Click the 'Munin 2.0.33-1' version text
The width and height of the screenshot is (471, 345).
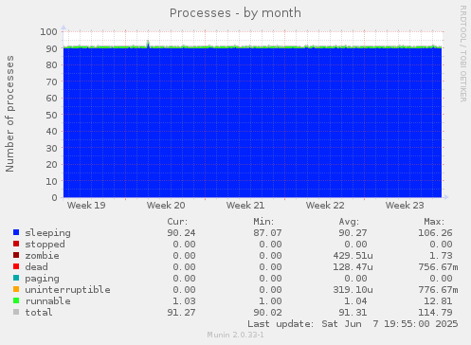tap(235, 335)
